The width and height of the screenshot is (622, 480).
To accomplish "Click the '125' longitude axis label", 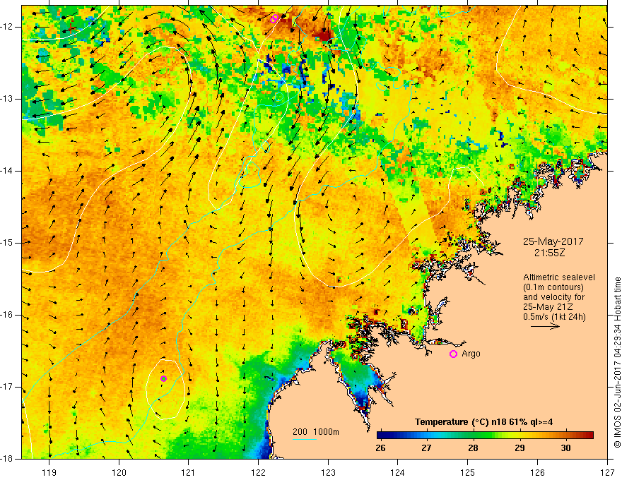I will point(468,472).
